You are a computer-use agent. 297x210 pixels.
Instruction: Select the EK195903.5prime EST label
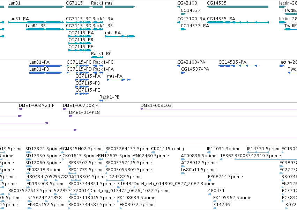[x=45, y=184]
